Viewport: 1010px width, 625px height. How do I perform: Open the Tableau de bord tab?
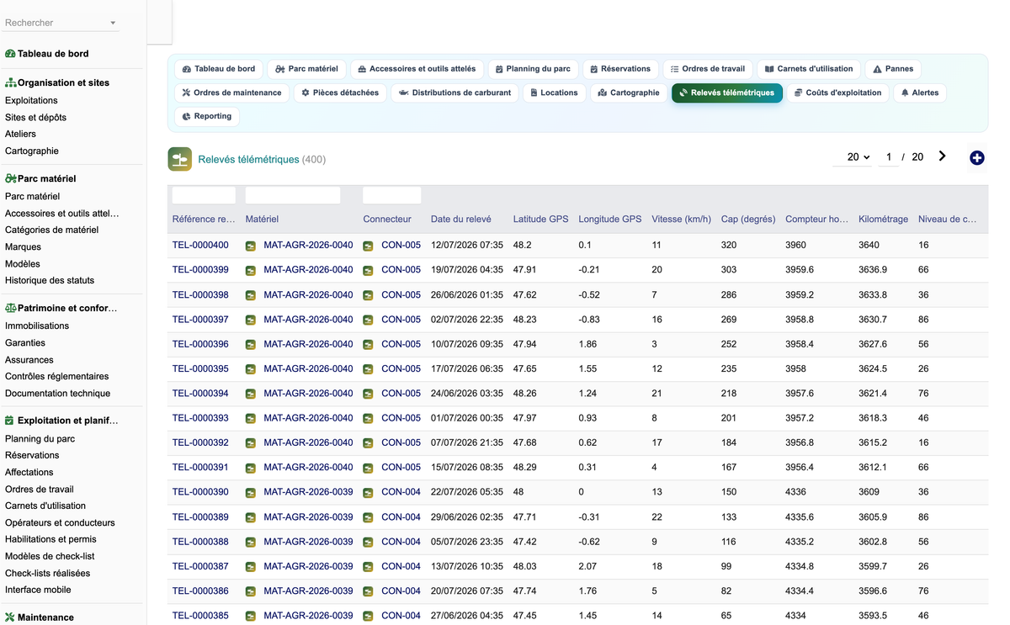coord(219,69)
